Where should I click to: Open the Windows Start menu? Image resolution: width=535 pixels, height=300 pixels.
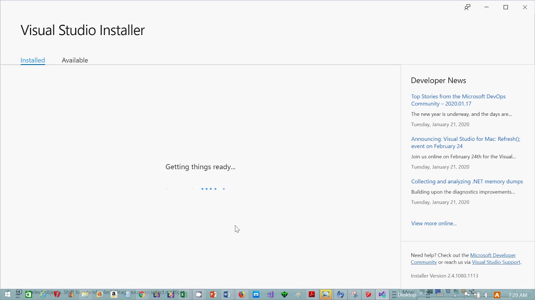click(x=8, y=295)
